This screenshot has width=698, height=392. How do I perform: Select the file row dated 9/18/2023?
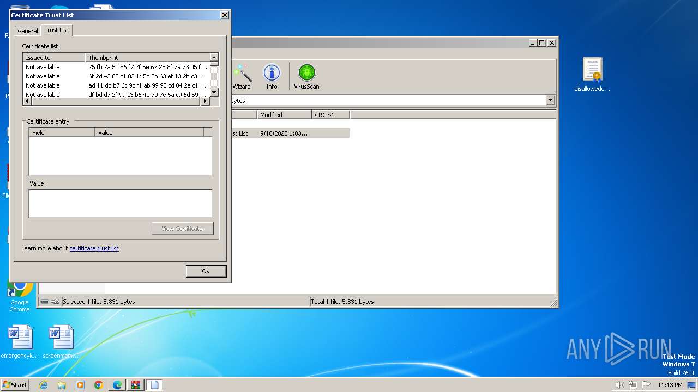point(290,133)
